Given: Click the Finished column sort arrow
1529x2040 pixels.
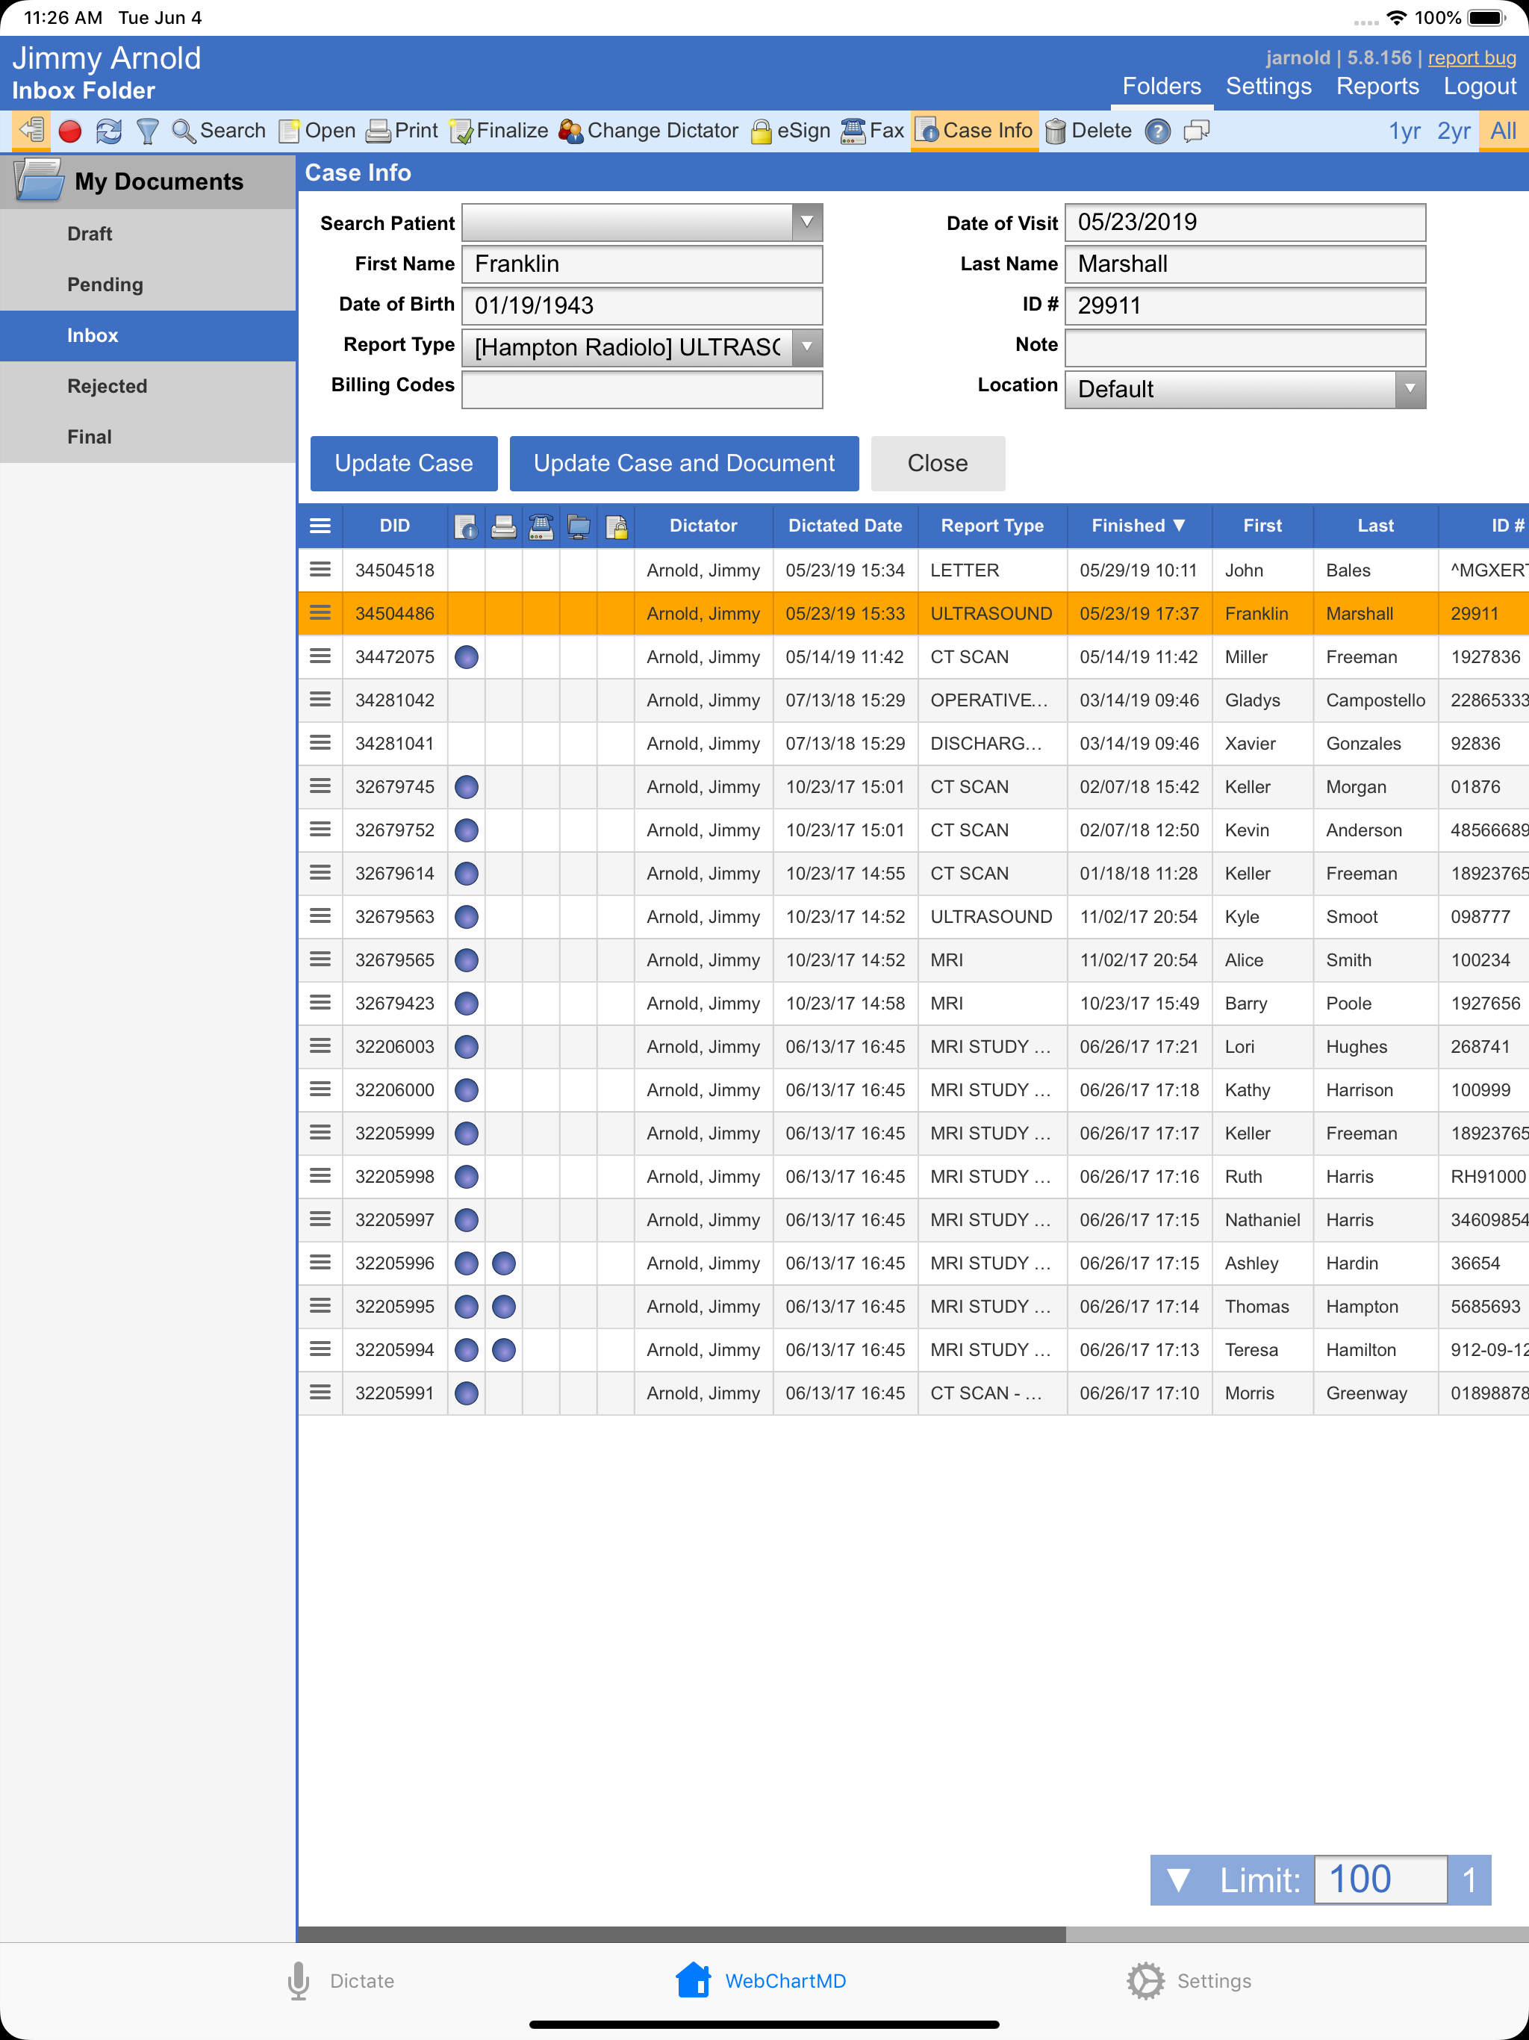Looking at the screenshot, I should (x=1179, y=525).
